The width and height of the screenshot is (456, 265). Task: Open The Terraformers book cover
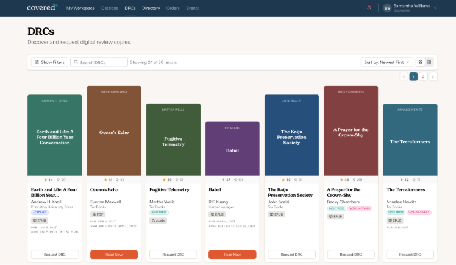coord(410,140)
